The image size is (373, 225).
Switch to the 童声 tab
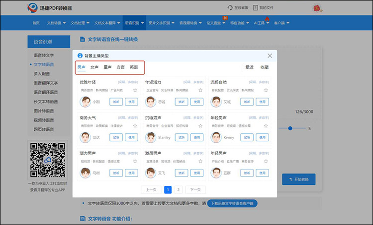(x=107, y=67)
